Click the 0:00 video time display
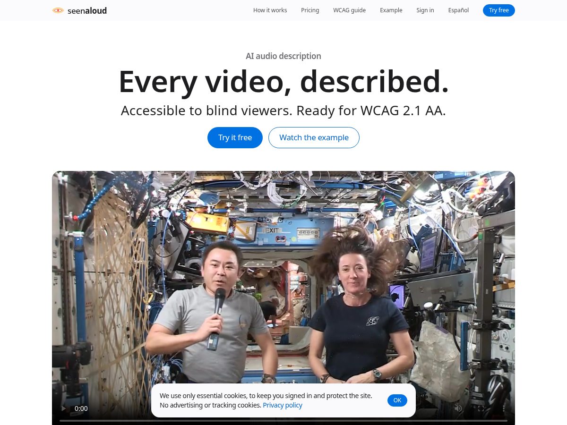The image size is (567, 425). click(81, 408)
